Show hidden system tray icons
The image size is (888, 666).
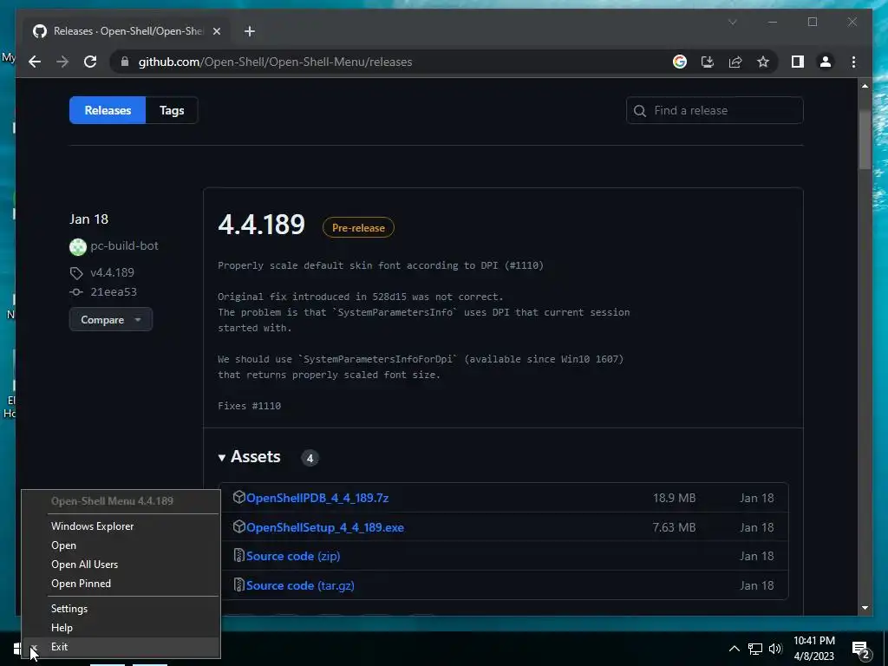(734, 649)
